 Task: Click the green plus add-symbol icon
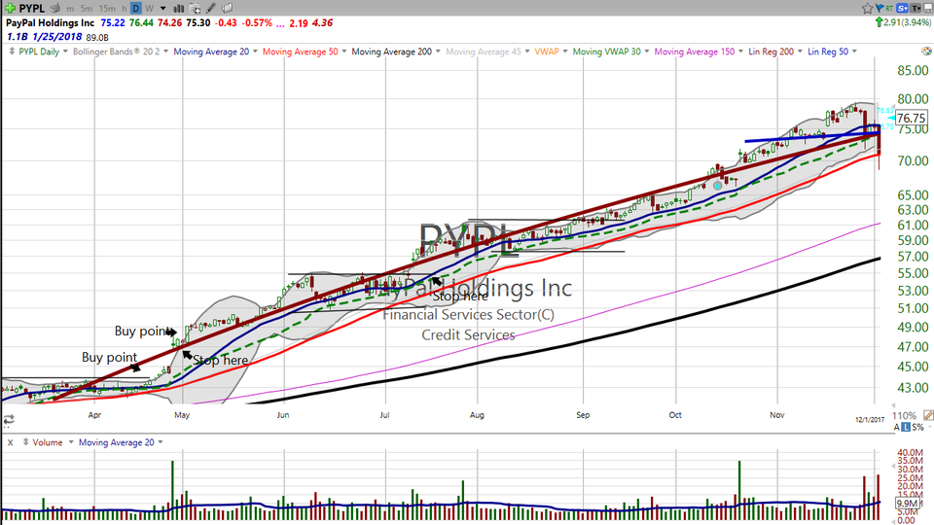click(x=10, y=9)
